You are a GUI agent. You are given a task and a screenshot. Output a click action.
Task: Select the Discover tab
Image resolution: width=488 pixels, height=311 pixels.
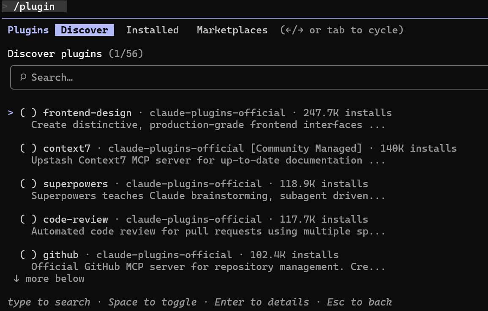click(85, 30)
